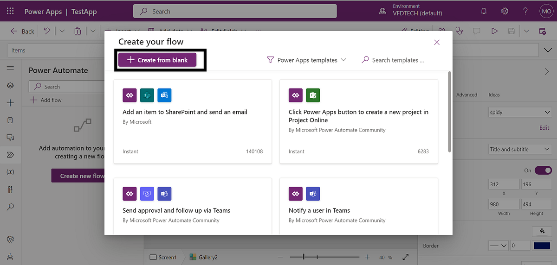557x265 pixels.
Task: Click the Width field showing 980
Action: (504, 204)
